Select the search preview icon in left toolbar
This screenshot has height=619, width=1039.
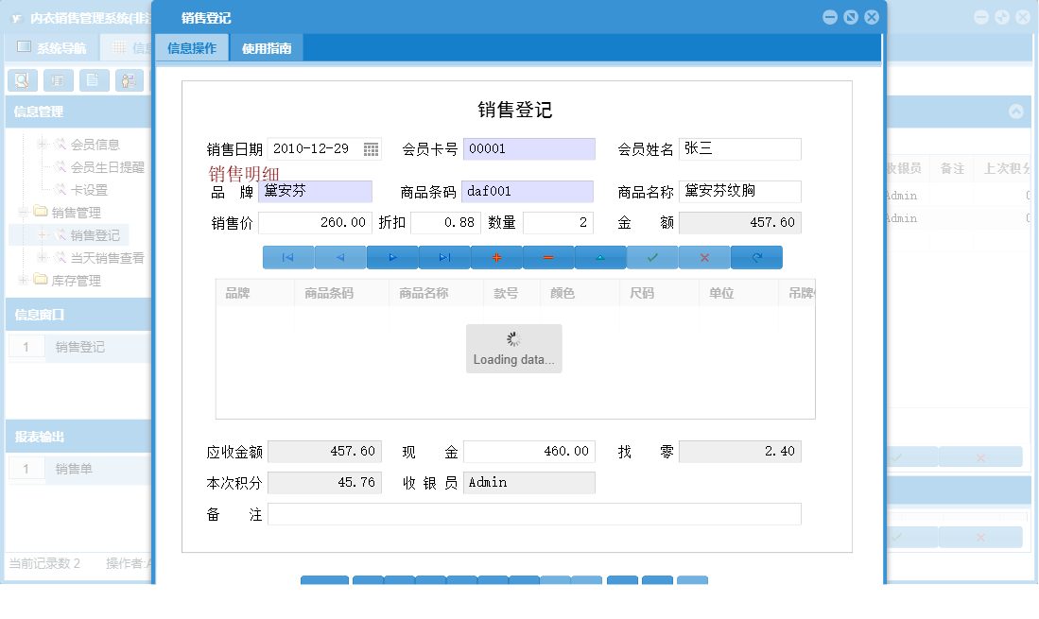[x=21, y=80]
